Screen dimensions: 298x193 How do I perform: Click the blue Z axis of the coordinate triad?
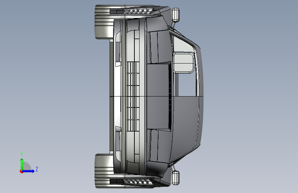click(x=29, y=171)
